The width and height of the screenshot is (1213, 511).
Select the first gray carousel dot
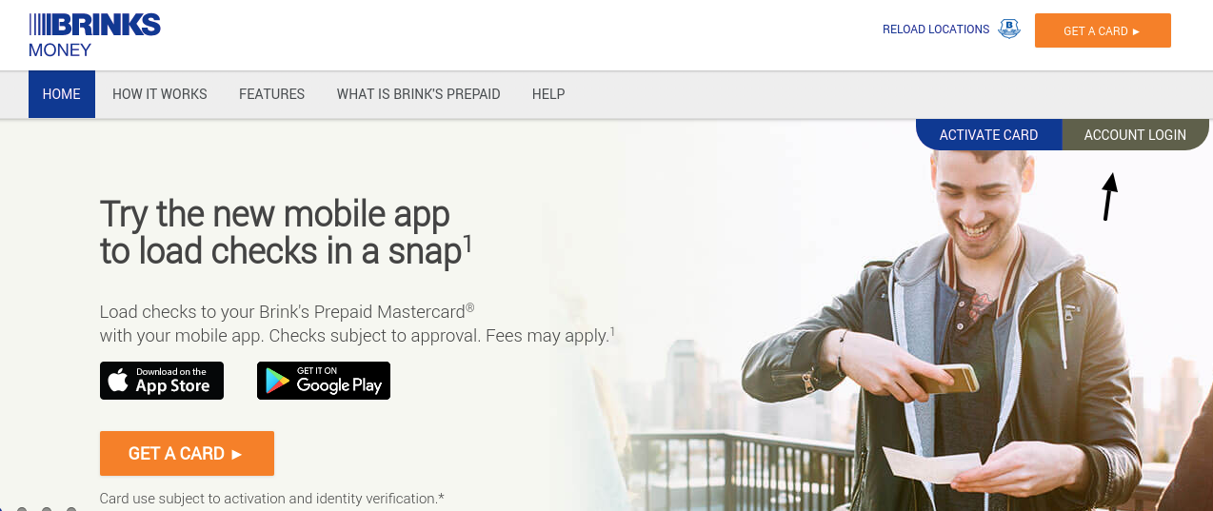click(22, 509)
